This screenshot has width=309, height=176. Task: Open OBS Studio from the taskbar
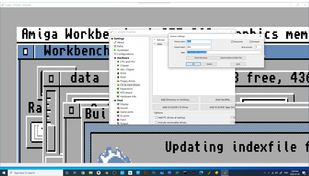pyautogui.click(x=114, y=173)
